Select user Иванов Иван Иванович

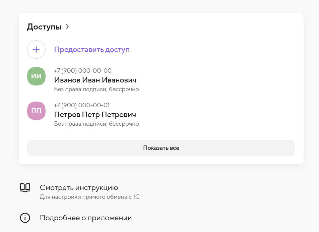(x=95, y=80)
